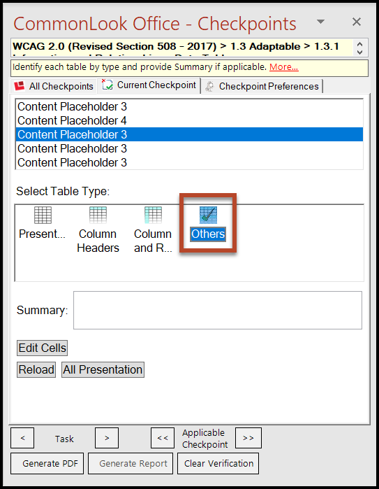Open the pane options dropdown arrow
This screenshot has width=379, height=489.
320,22
